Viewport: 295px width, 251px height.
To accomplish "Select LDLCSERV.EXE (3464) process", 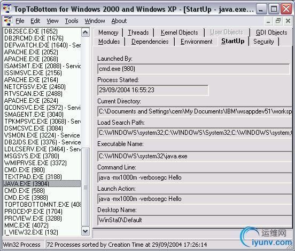I will click(x=42, y=149).
